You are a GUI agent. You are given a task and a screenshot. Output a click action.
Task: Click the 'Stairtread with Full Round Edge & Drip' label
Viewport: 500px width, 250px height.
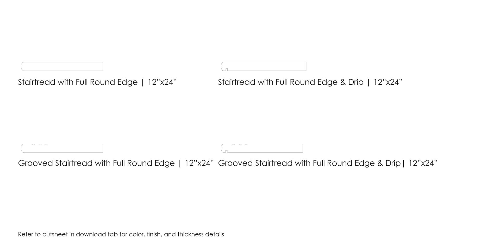tap(291, 82)
